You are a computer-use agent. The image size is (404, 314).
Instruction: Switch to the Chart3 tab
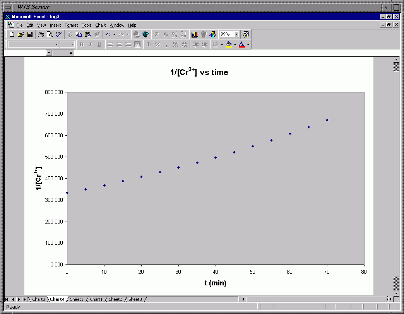[x=38, y=299]
